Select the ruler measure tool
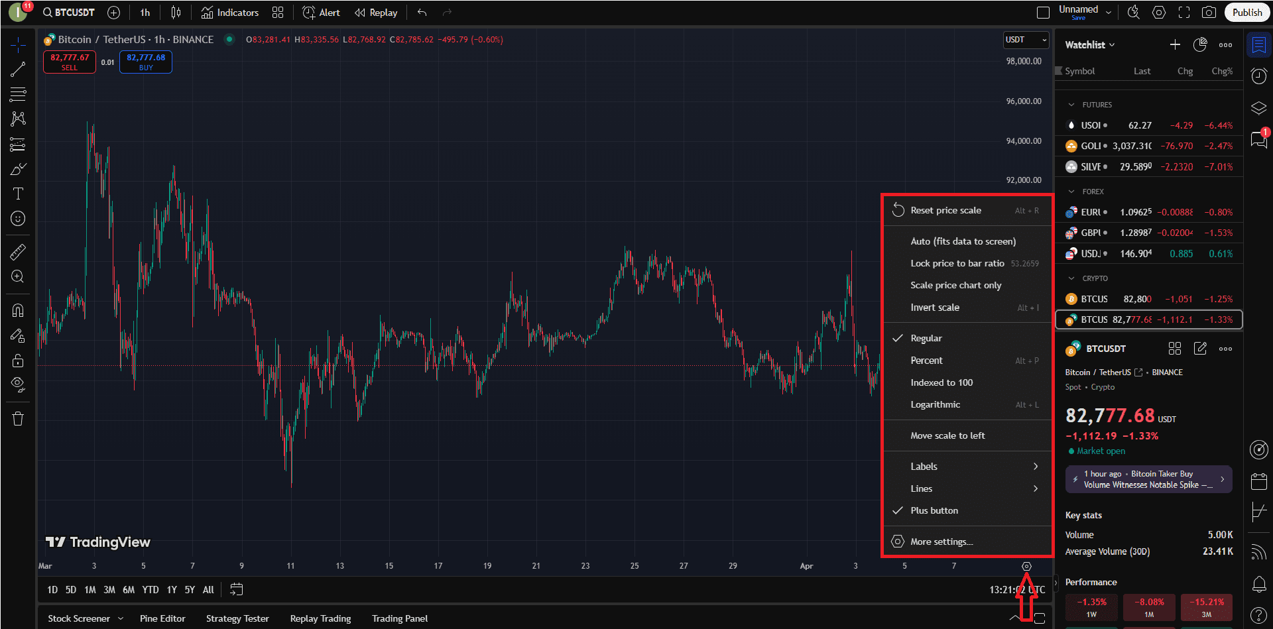This screenshot has width=1273, height=629. (18, 252)
